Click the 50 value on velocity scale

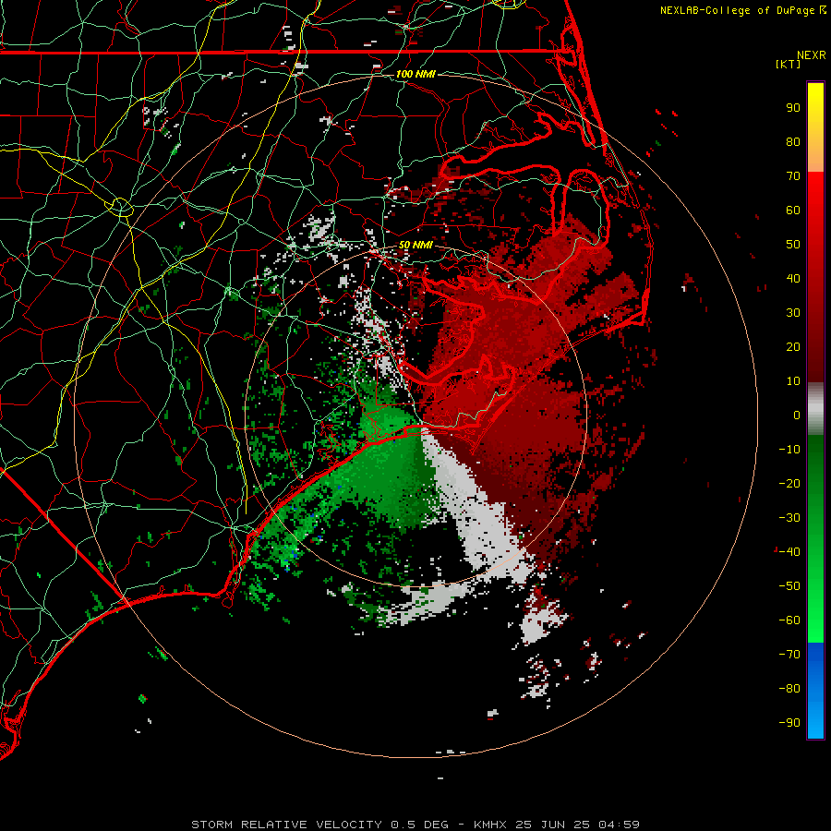[x=793, y=245]
